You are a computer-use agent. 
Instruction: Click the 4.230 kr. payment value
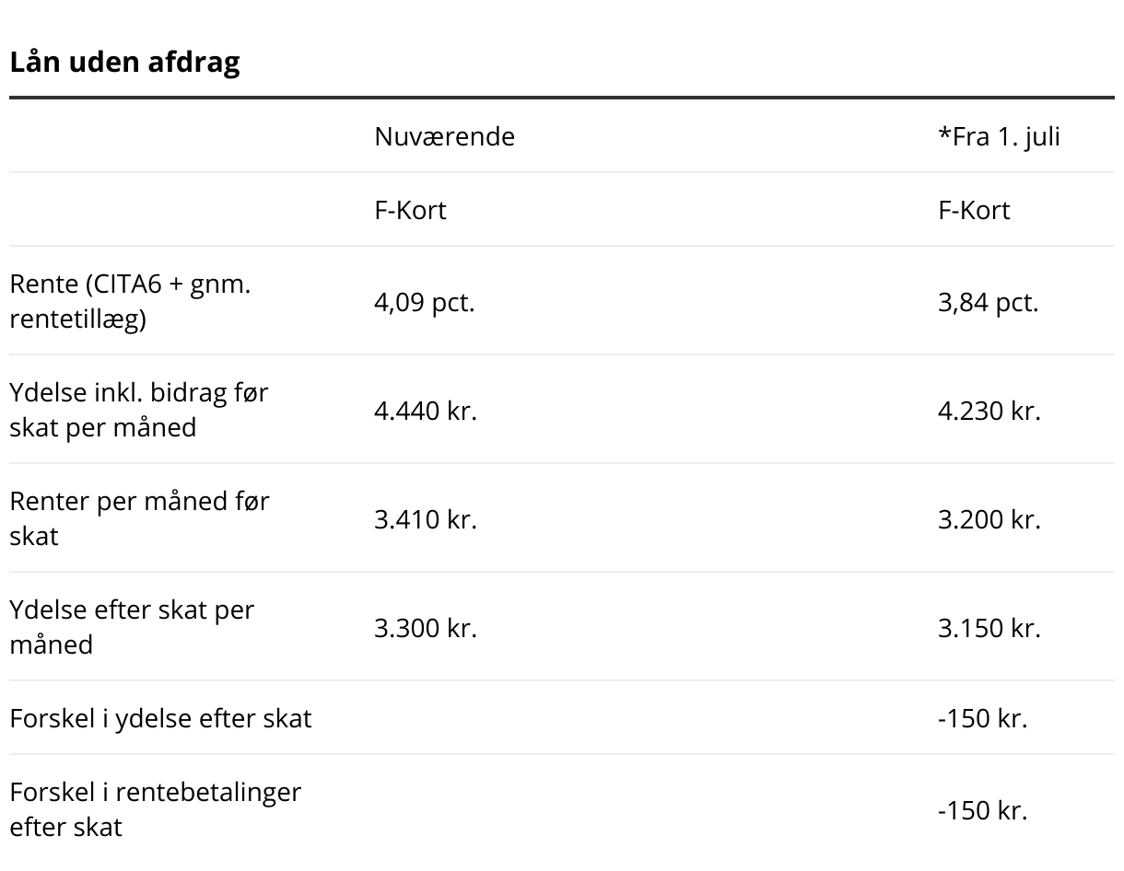coord(989,411)
